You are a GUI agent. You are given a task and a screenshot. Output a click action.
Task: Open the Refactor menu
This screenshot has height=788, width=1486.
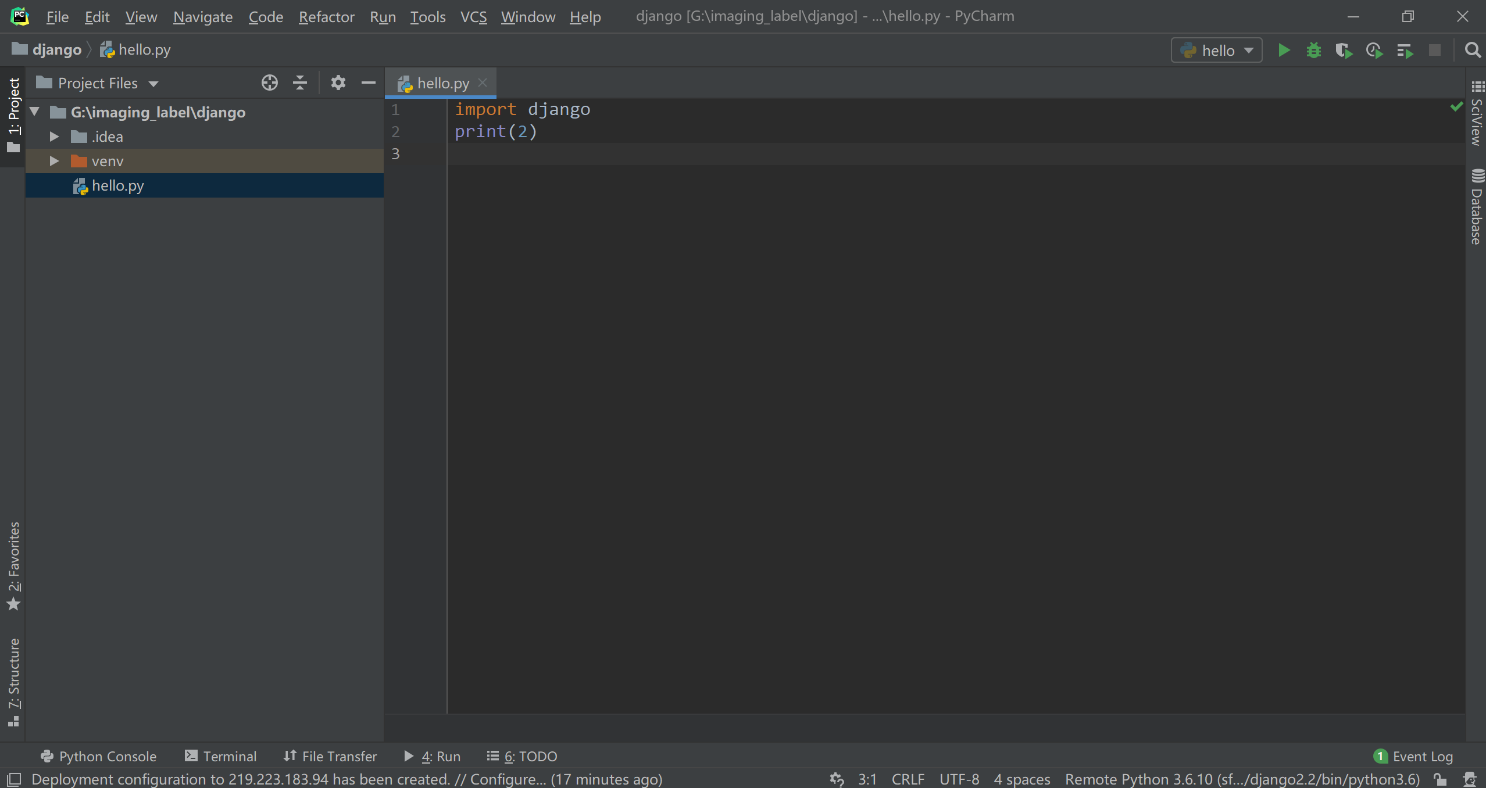pos(326,17)
